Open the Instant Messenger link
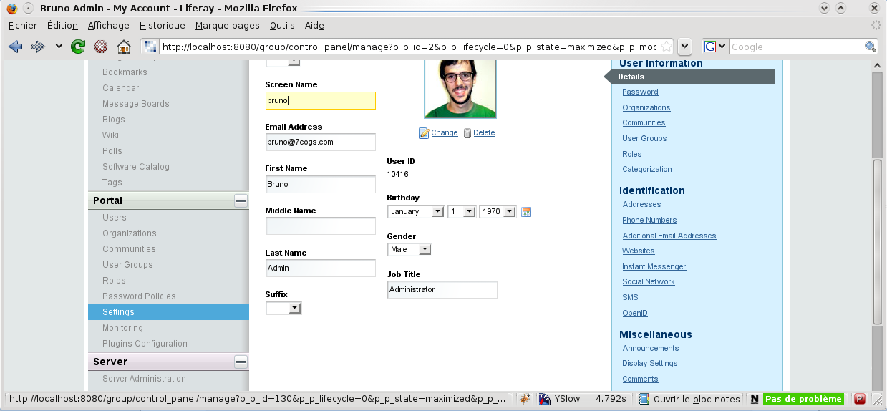 point(654,266)
